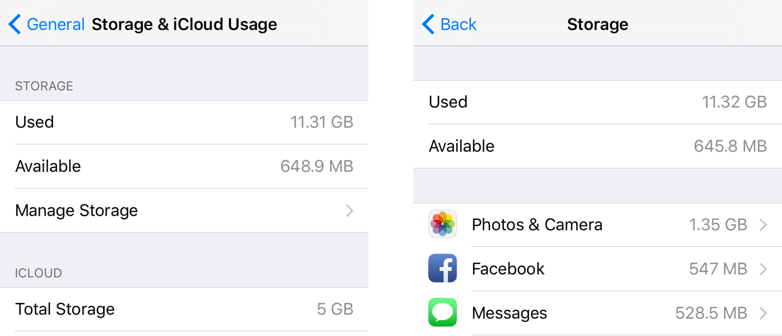Open the Messages row chevron arrow
Image resolution: width=782 pixels, height=336 pixels.
763,313
